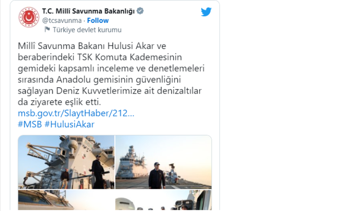This screenshot has width=360, height=211.
Task: Click the tweet text about Hulusi Akar
Action: click(x=111, y=74)
